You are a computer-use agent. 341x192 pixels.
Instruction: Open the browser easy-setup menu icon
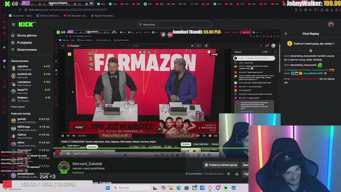[x=337, y=10]
